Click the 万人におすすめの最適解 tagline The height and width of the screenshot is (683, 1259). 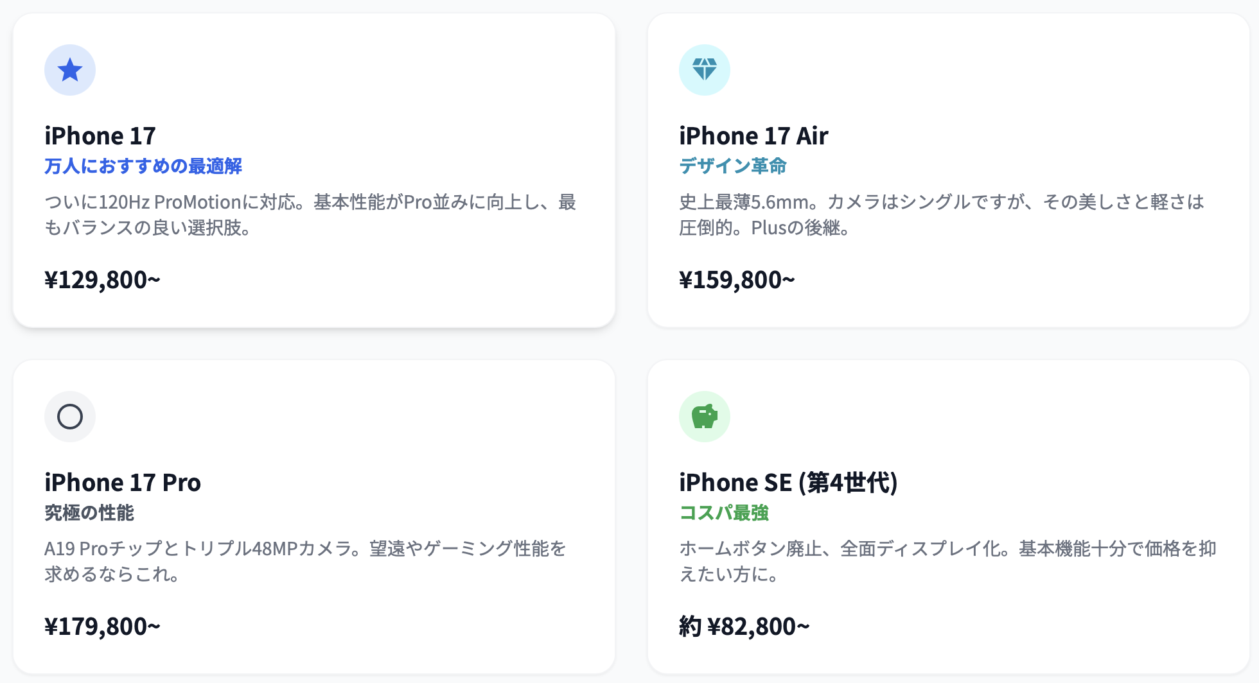pos(143,166)
